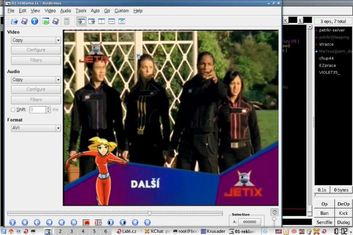Screen dimensions: 353x235
Task: Click the Selection A value 000000
Action: click(x=250, y=222)
